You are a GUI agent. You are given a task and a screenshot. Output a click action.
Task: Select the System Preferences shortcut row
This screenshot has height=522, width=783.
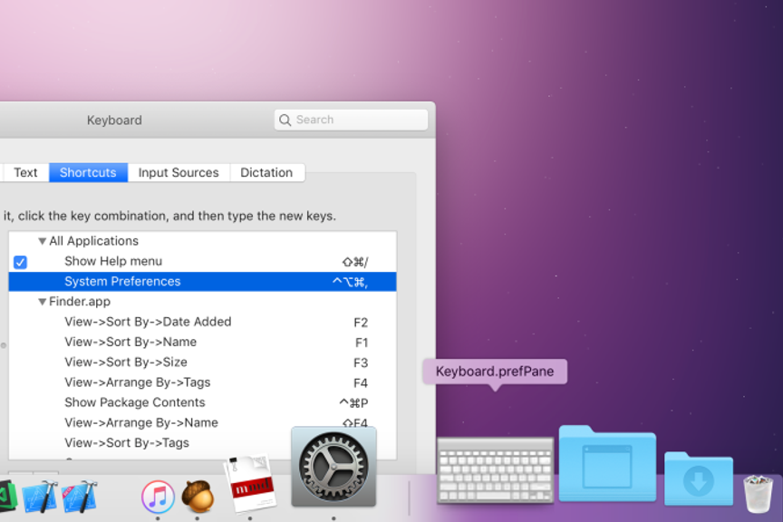(x=203, y=282)
